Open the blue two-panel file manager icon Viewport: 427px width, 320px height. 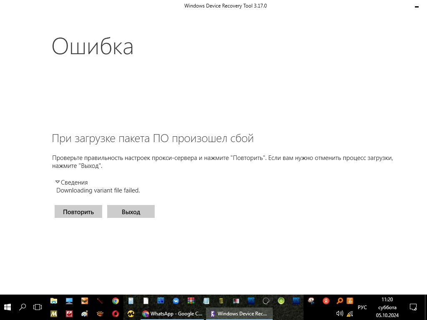[x=161, y=301]
